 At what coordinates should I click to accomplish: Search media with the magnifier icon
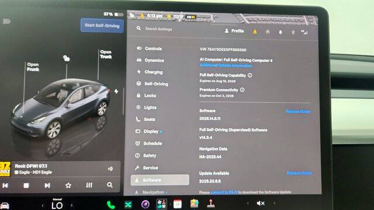pos(110,185)
